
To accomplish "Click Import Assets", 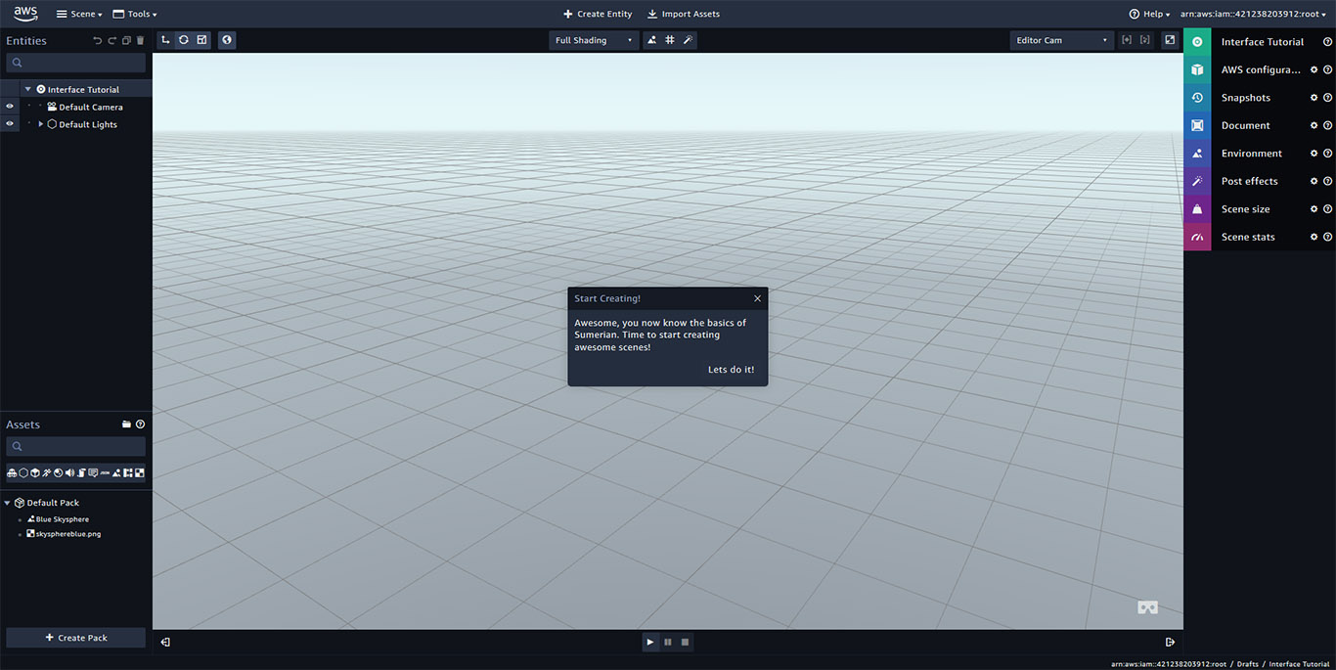I will click(x=683, y=14).
